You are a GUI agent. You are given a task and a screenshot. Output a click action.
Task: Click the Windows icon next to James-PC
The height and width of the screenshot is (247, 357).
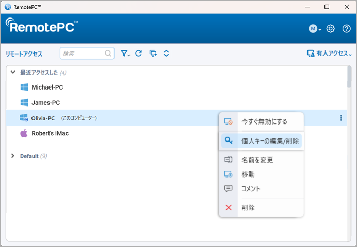click(x=24, y=102)
